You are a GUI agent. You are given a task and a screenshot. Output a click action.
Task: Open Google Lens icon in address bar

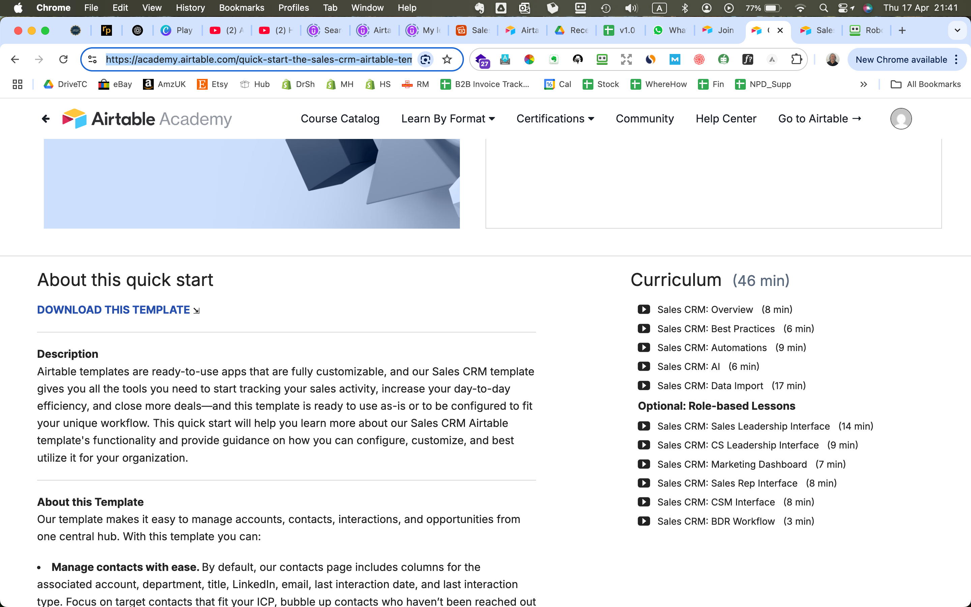pyautogui.click(x=425, y=59)
